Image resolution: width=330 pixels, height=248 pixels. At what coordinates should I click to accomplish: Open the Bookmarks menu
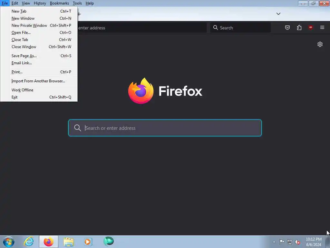[x=59, y=3]
